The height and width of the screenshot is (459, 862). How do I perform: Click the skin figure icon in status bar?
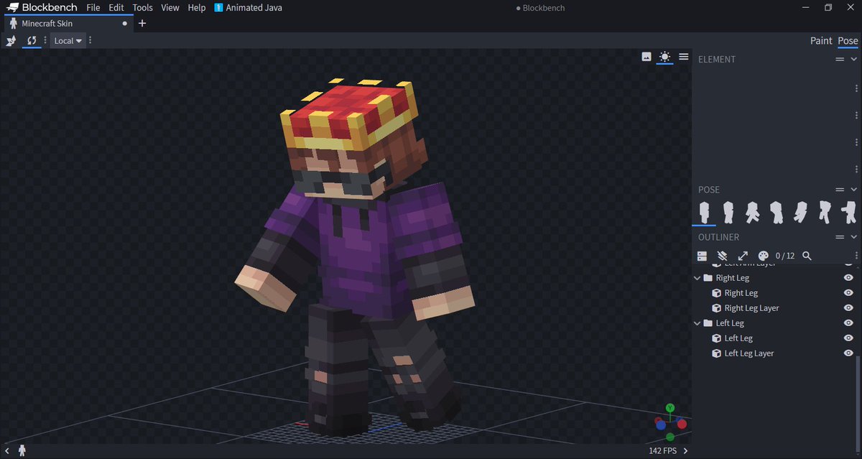[22, 450]
